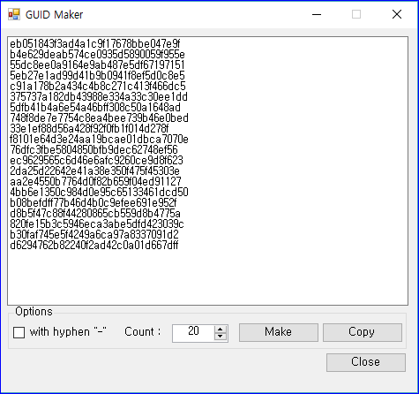Click GUID line b4e629deab574ce0935d5890059f955e
Viewport: 419px width, 394px height.
pos(97,55)
